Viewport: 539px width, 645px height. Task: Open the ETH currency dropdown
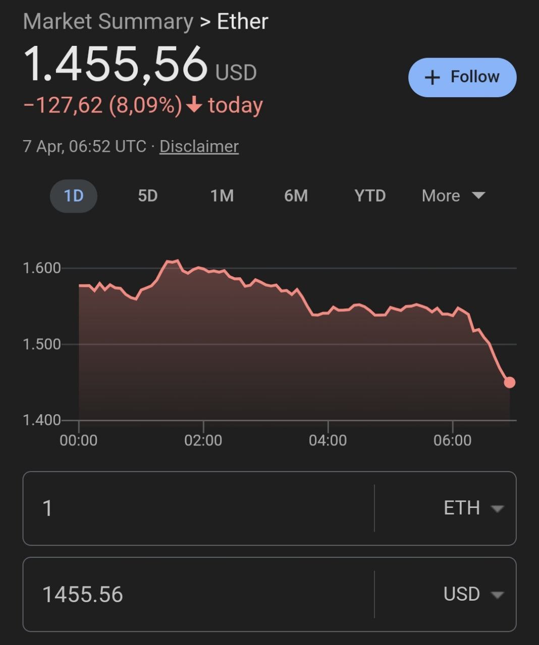[473, 508]
